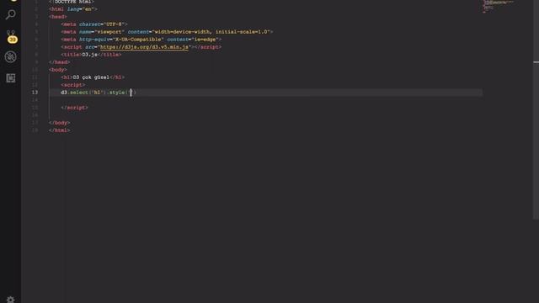Click the editor vertical scrollbar
The image size is (539, 303).
point(536,110)
